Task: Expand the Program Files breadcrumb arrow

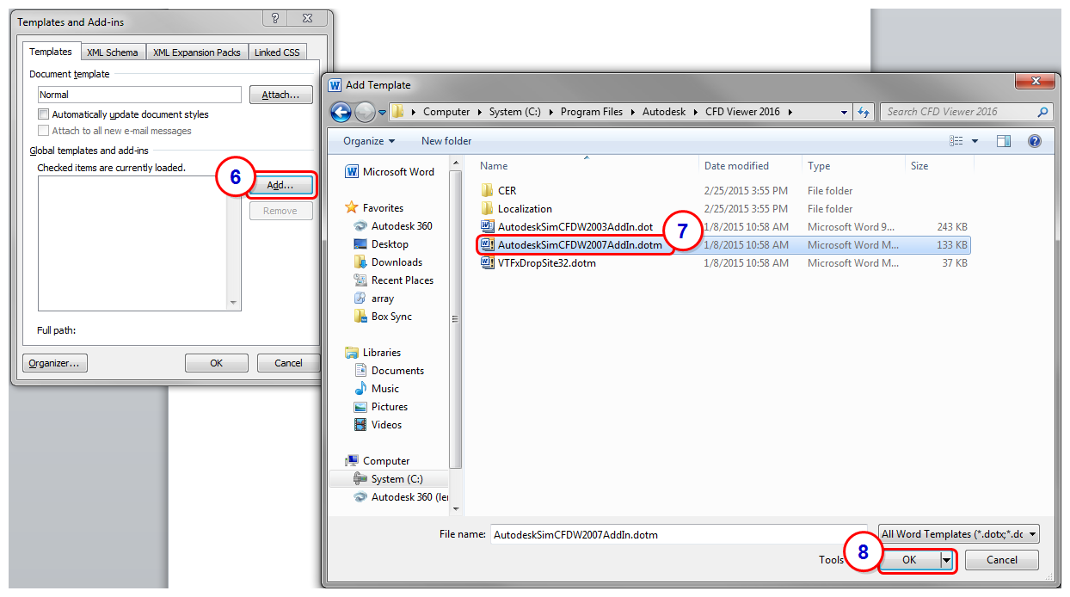Action: [632, 112]
